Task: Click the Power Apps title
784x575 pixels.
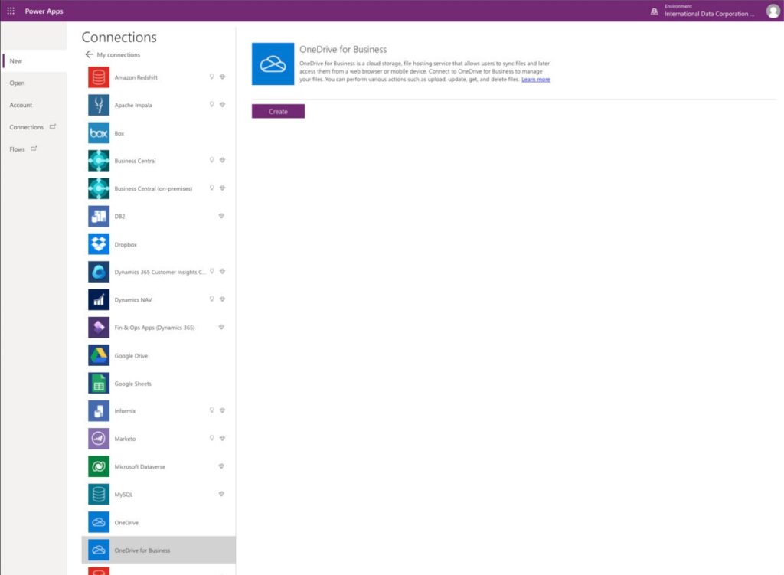Action: (x=44, y=11)
